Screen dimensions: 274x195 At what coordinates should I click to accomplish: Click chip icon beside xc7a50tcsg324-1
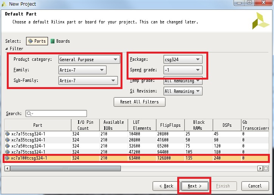tap(7, 146)
